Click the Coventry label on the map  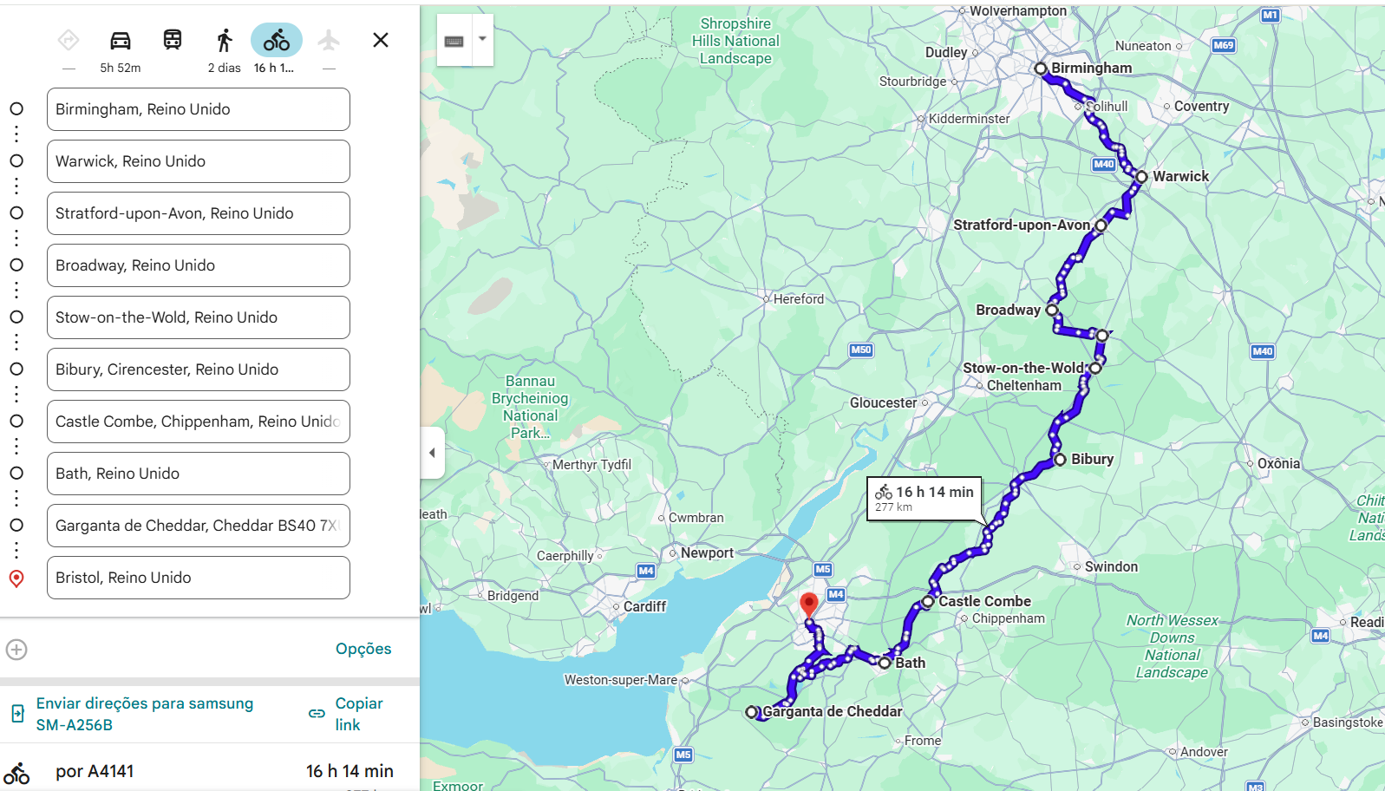(x=1201, y=107)
